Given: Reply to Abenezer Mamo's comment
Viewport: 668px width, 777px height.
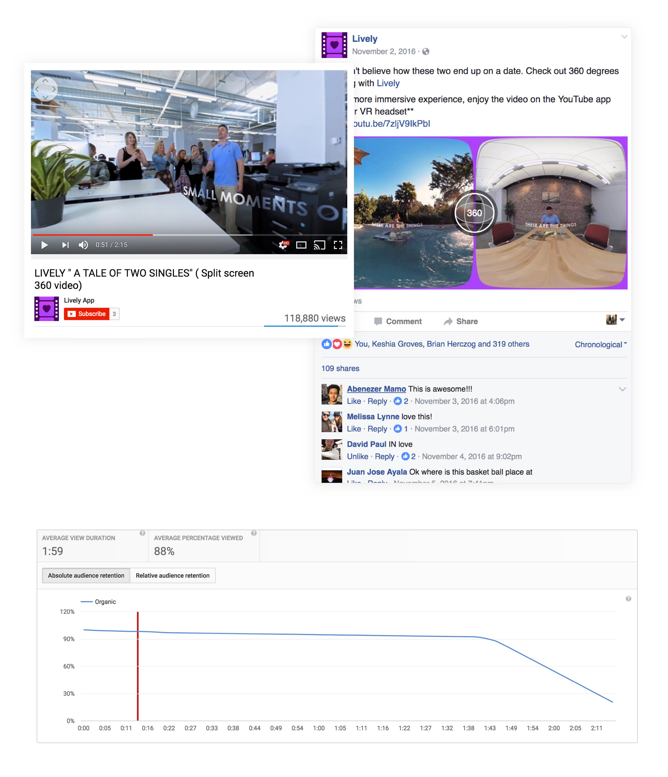Looking at the screenshot, I should point(377,401).
